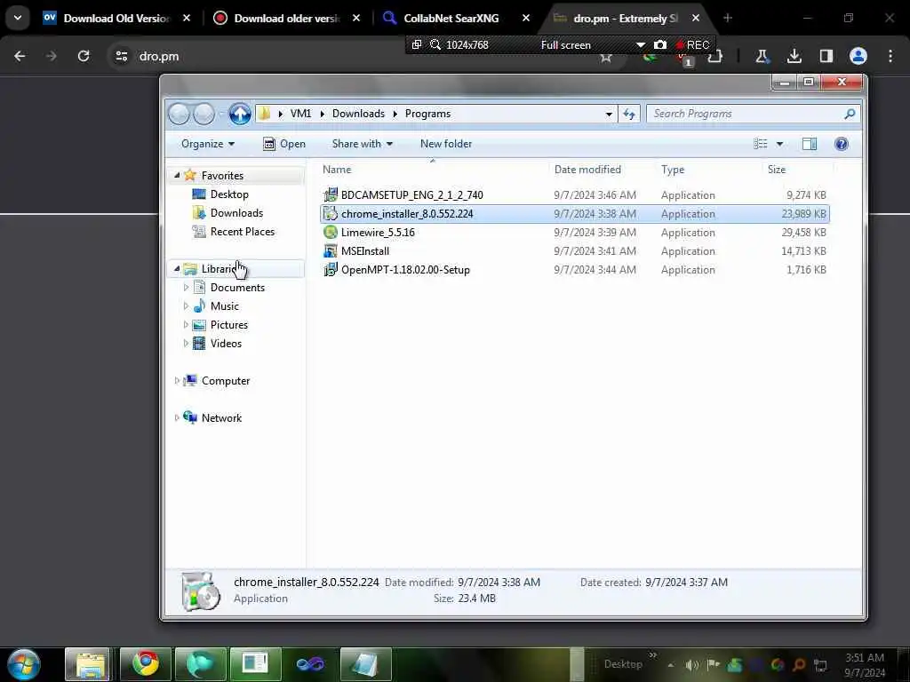Viewport: 910px width, 682px height.
Task: Expand the Computer node
Action: (177, 380)
